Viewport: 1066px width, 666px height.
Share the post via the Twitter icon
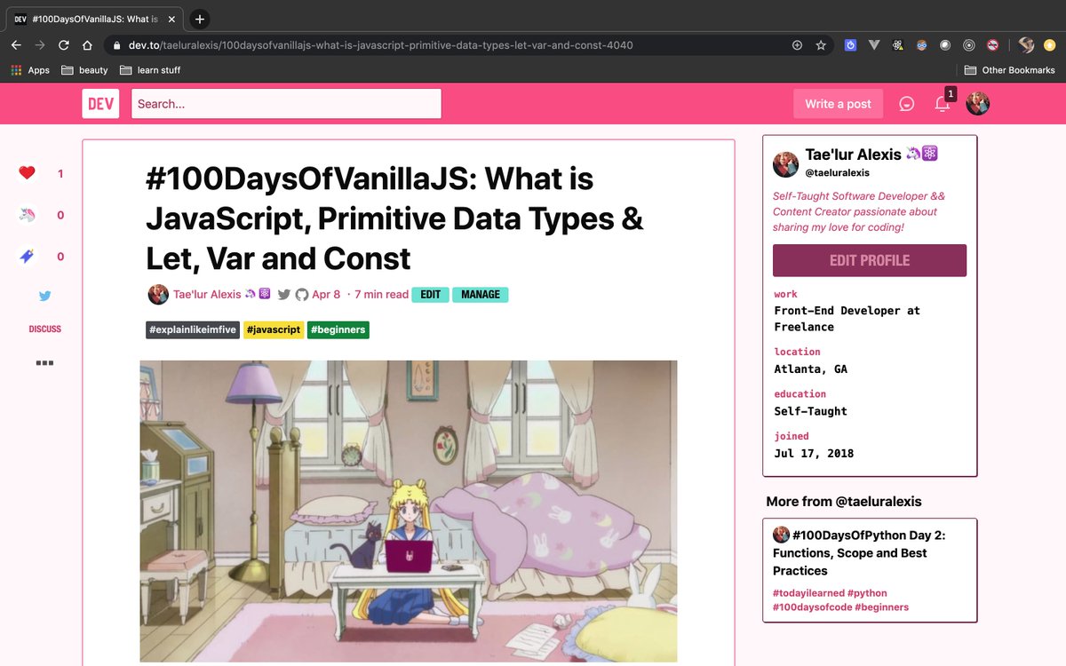(44, 297)
